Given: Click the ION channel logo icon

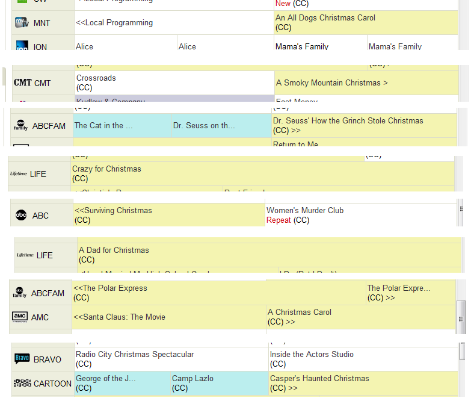Looking at the screenshot, I should (22, 45).
